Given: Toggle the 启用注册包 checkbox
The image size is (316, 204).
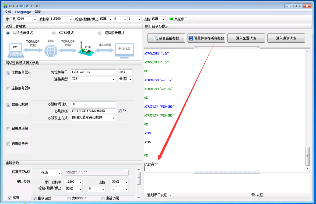Looking at the screenshot, I should pos(8,128).
